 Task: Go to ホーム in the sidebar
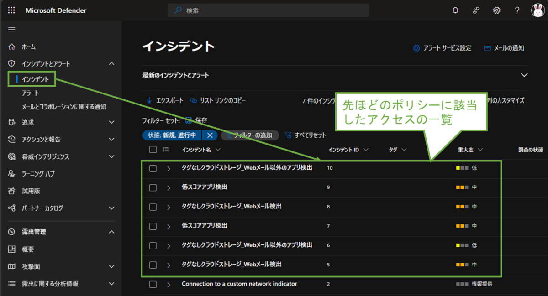pyautogui.click(x=28, y=47)
